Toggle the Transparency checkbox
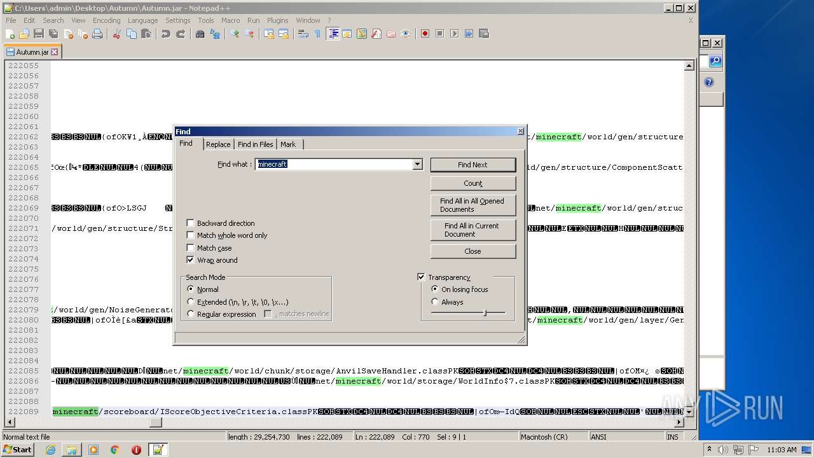 [421, 277]
